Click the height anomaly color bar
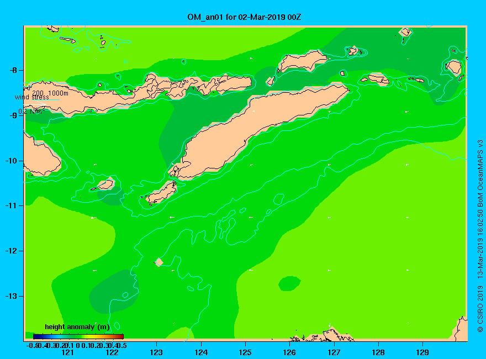The width and height of the screenshot is (486, 359). tap(78, 336)
